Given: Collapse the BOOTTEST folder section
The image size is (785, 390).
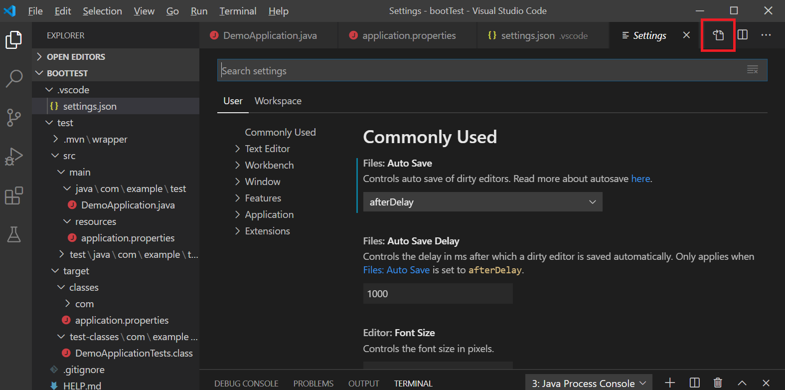Looking at the screenshot, I should [x=116, y=73].
